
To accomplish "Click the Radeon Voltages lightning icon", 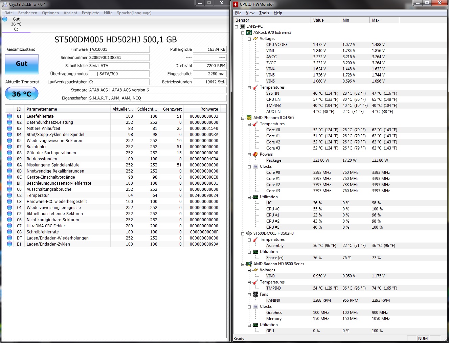I will click(255, 270).
